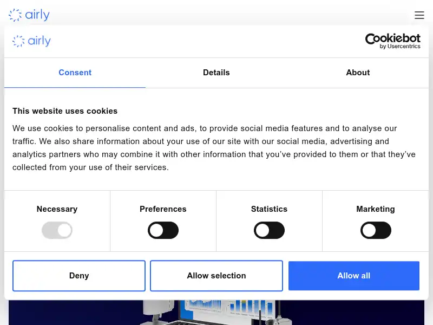Disable the Marketing cookie toggle
Screen dimensions: 433x325
pyautogui.click(x=376, y=230)
